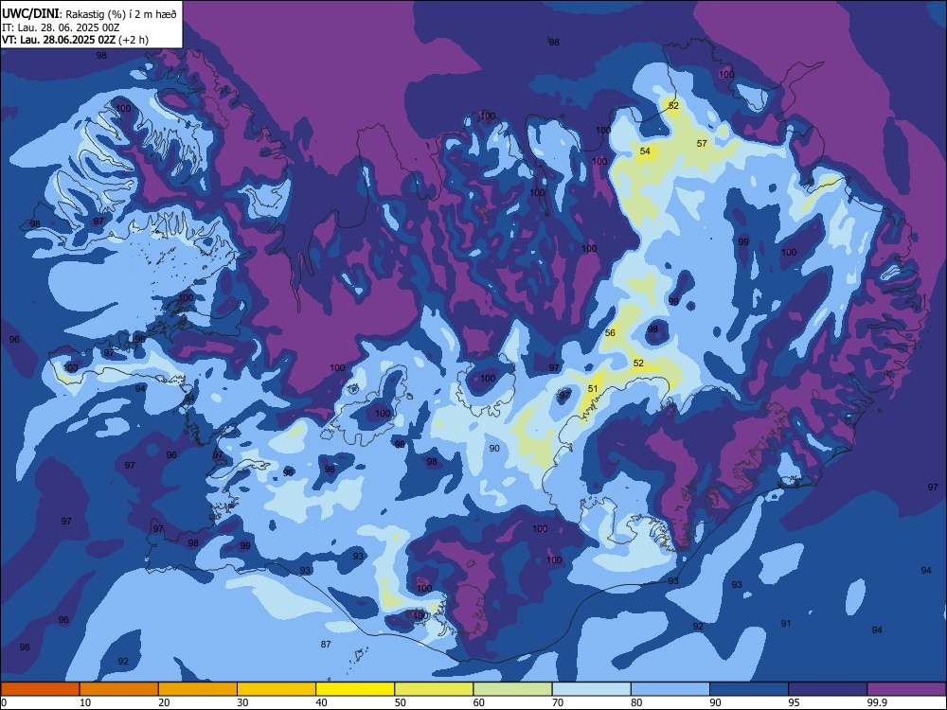The image size is (947, 710).
Task: Click the dark blue 90–95 legend swatch
Action: (x=749, y=689)
